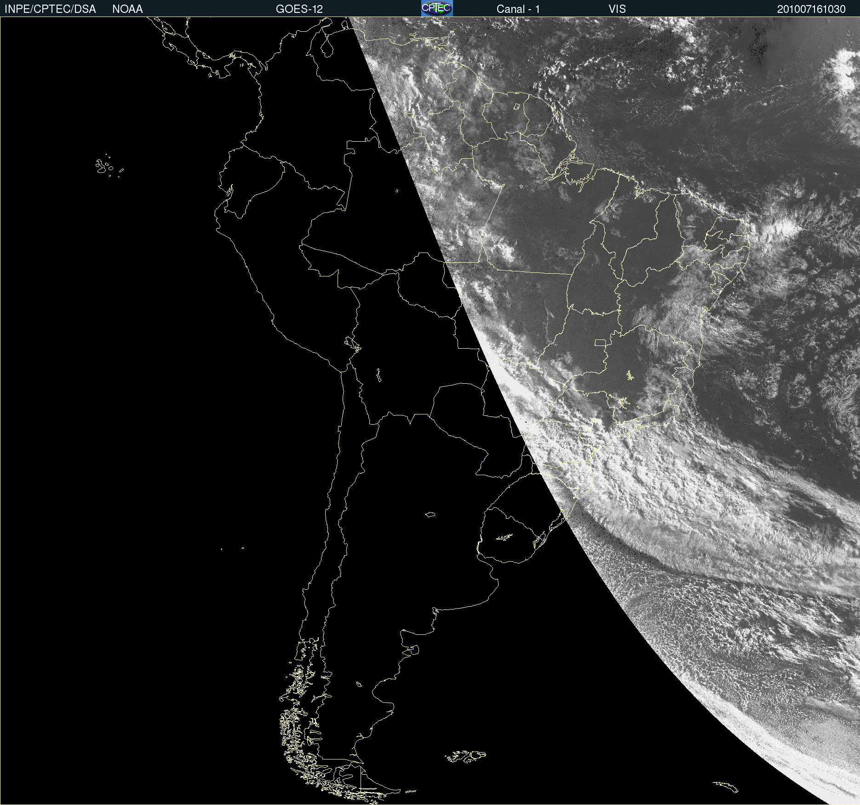The height and width of the screenshot is (805, 860).
Task: Click the VIS label in the header
Action: coord(617,9)
